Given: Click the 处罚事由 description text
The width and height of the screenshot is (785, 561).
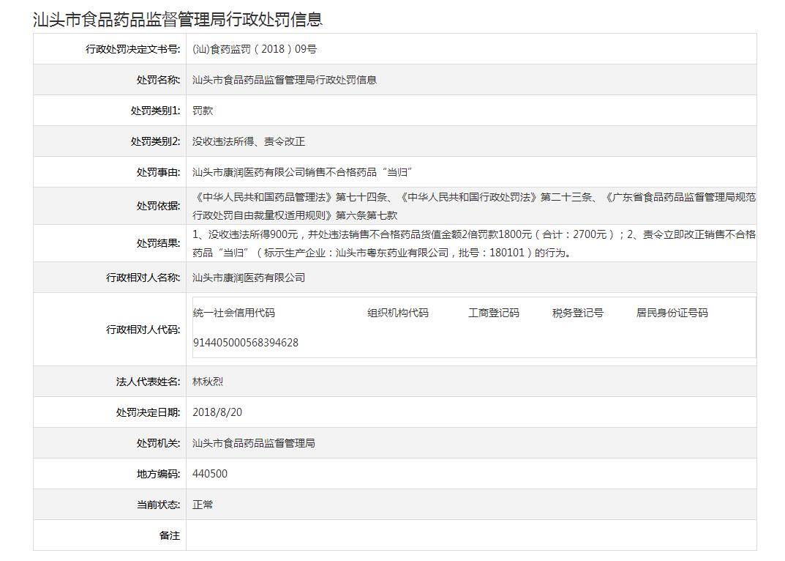Looking at the screenshot, I should (303, 172).
